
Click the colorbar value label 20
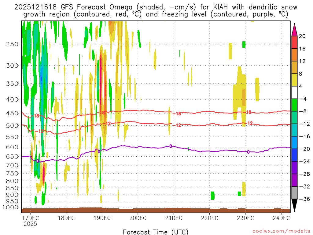(302, 36)
